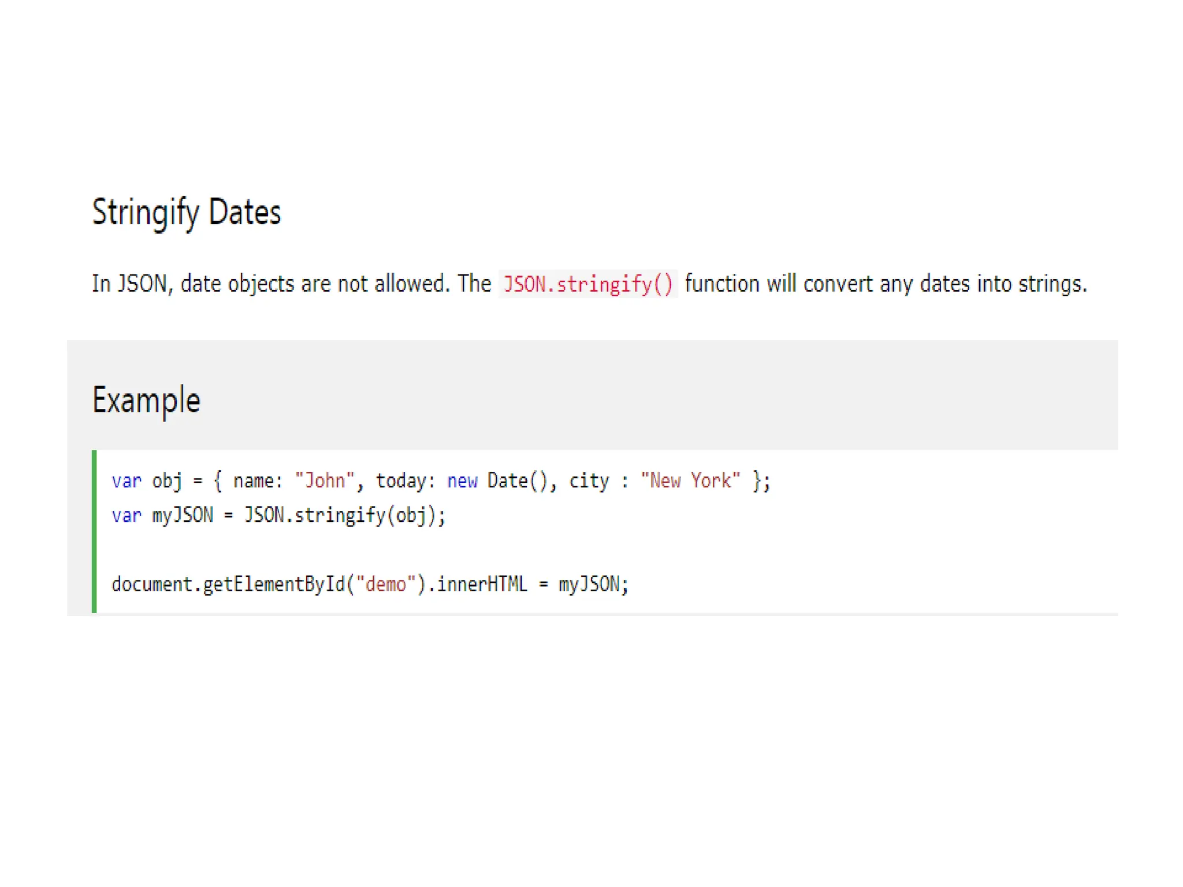Click the city key in code

pos(589,480)
